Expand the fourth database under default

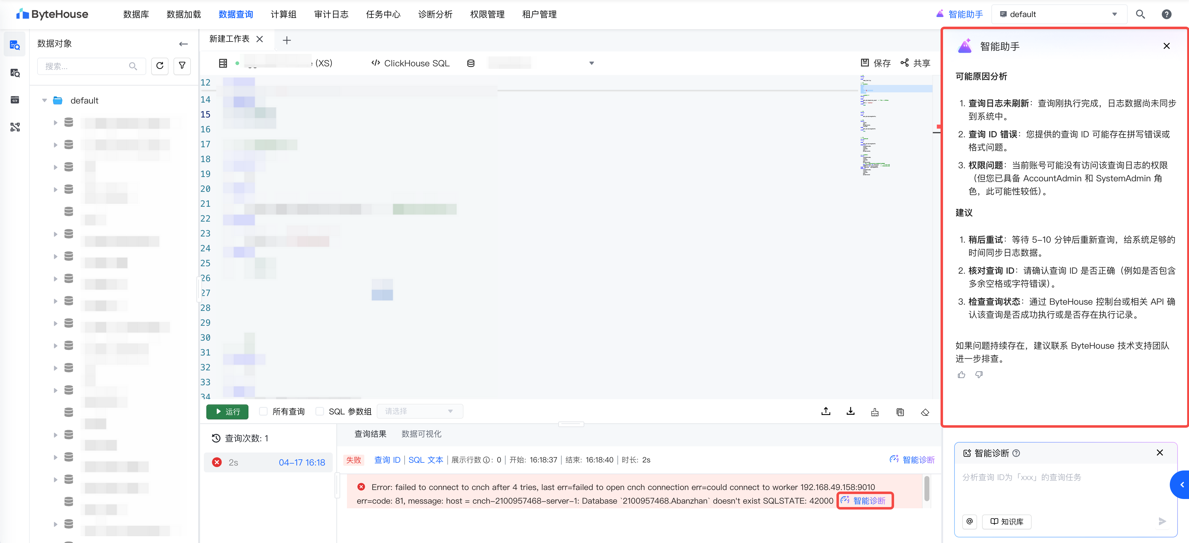click(x=55, y=189)
